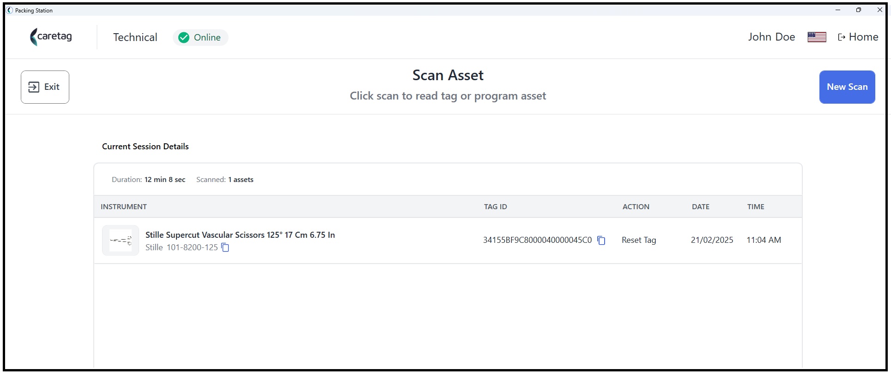Start a New Scan

point(847,87)
